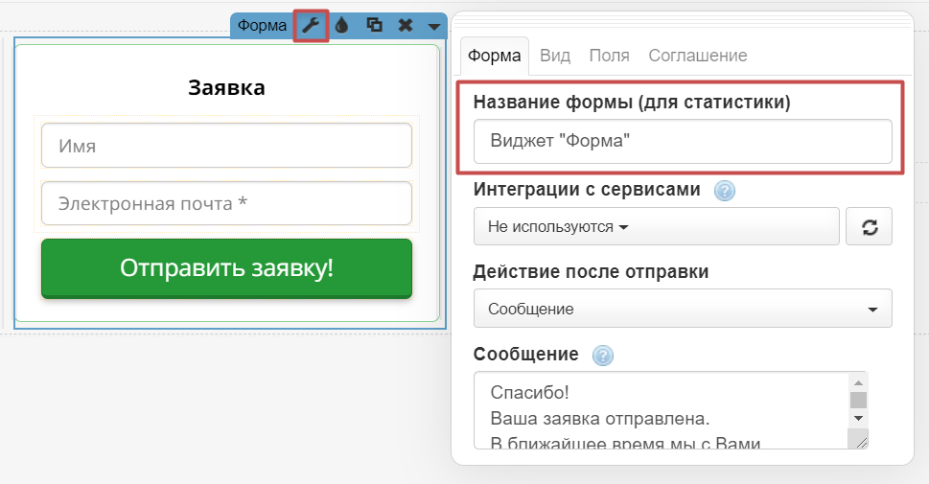Focus the Название формы input field

(x=682, y=141)
